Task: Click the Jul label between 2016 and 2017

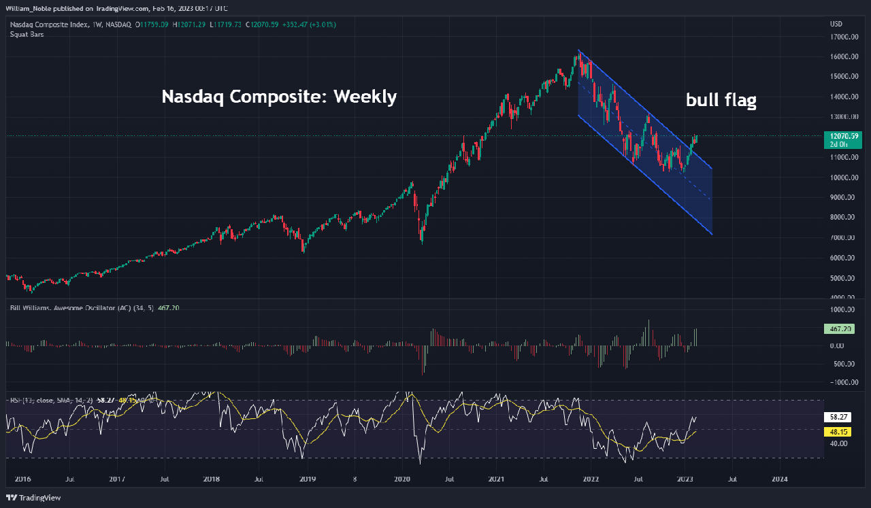Action: point(69,479)
